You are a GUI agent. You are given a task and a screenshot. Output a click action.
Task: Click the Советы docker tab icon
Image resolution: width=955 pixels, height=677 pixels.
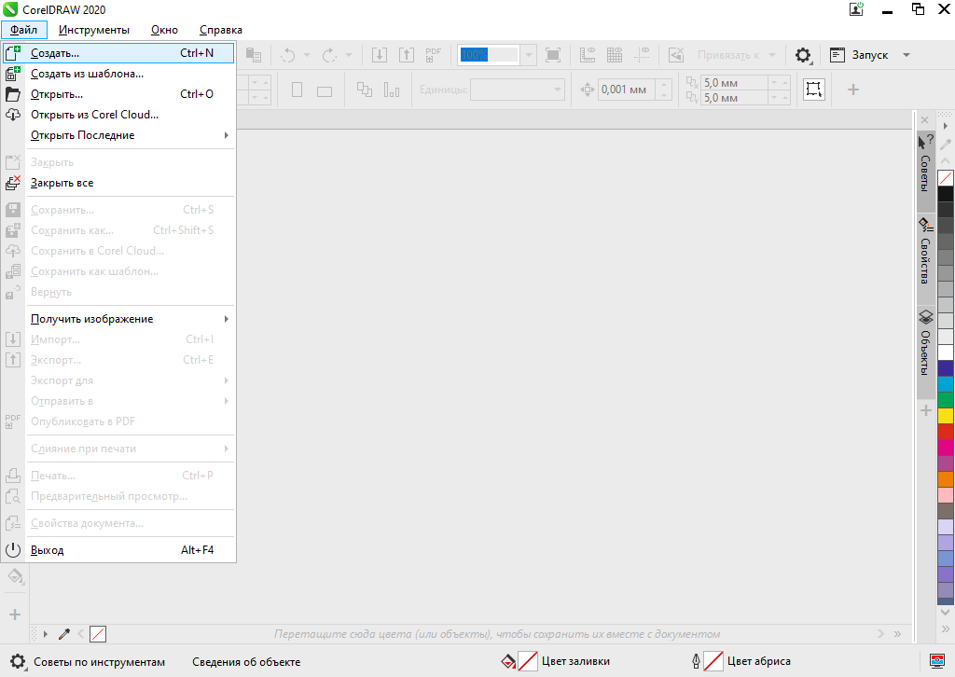925,142
